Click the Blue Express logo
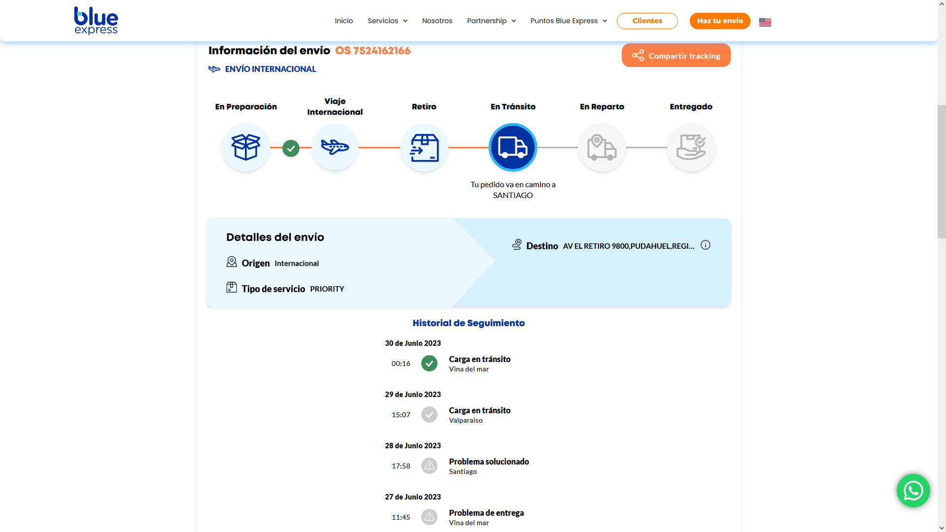Screen dimensions: 946x532 point(96,20)
